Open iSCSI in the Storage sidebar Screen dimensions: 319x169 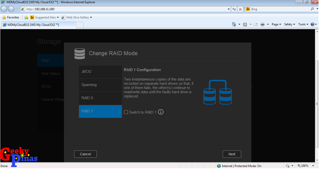coord(50,87)
